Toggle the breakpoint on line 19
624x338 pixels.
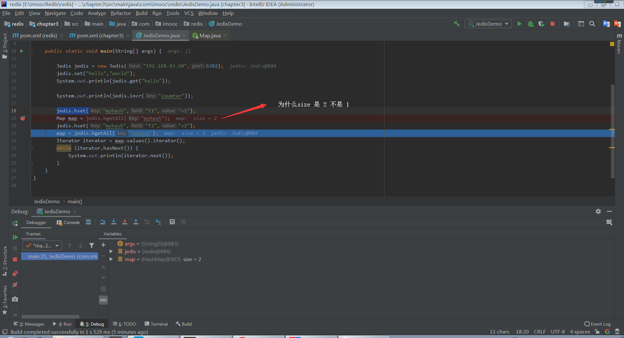coord(23,118)
